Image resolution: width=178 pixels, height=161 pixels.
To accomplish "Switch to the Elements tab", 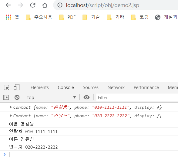I will [x=40, y=87].
